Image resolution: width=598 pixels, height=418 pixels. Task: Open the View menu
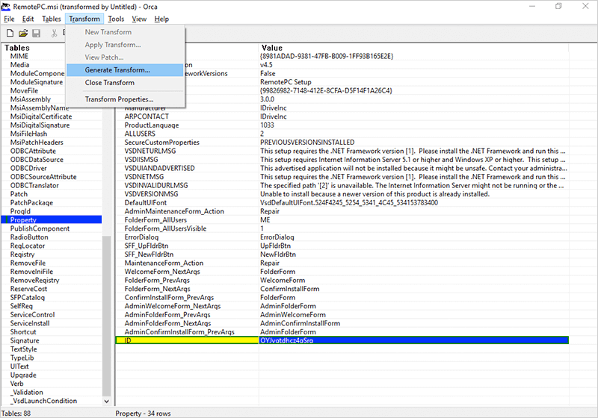pyautogui.click(x=139, y=19)
